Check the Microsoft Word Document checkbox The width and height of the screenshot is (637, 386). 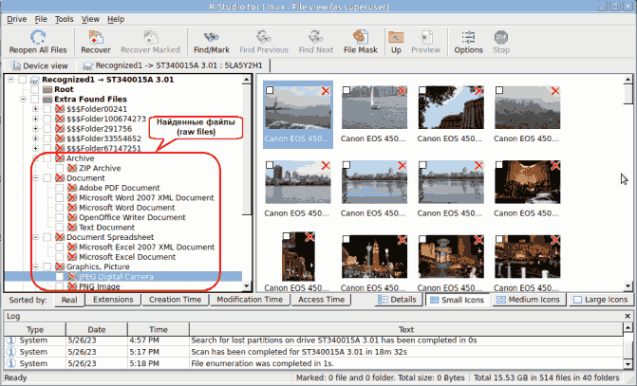[60, 208]
